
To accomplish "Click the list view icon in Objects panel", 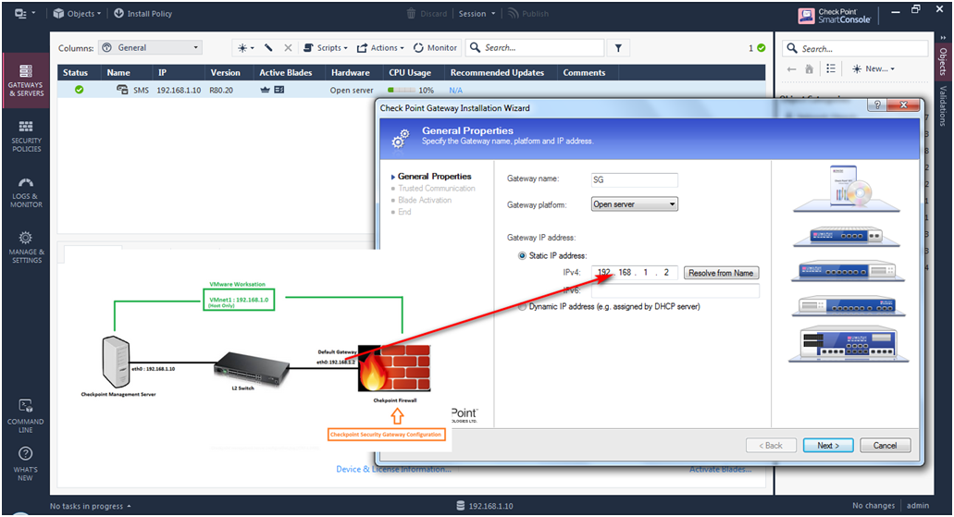I will point(831,68).
